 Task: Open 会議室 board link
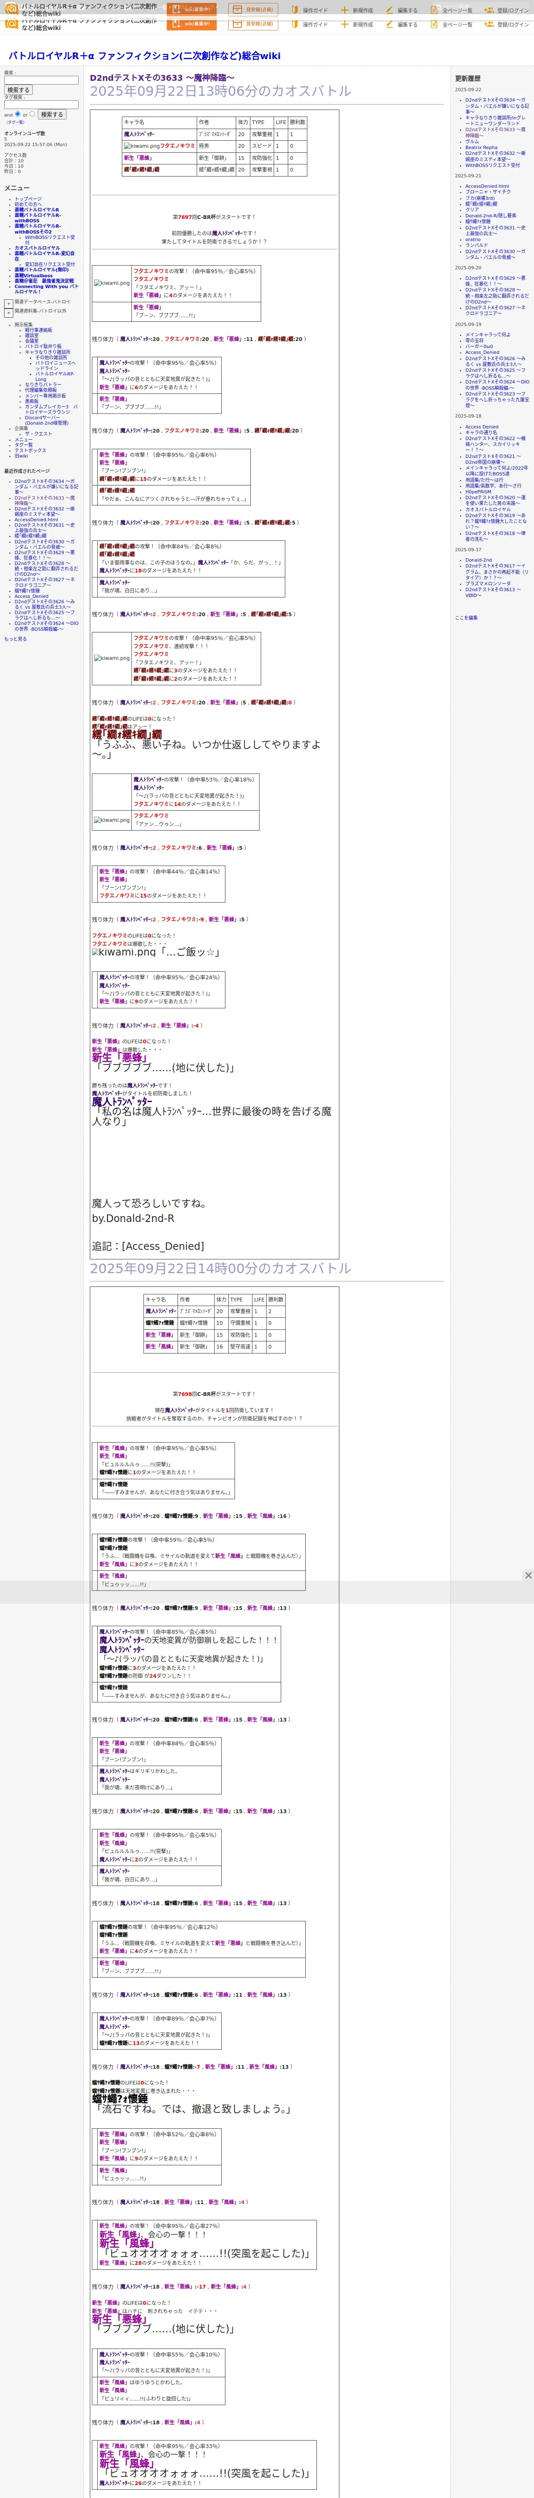pyautogui.click(x=32, y=341)
